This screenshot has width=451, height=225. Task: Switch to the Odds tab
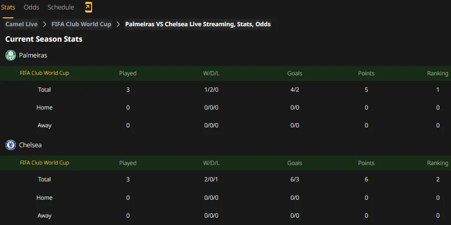pyautogui.click(x=31, y=7)
